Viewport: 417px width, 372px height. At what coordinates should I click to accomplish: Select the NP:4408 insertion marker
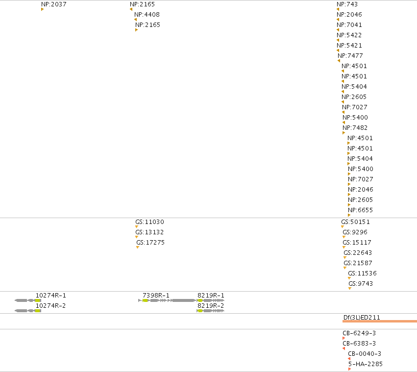pos(136,20)
